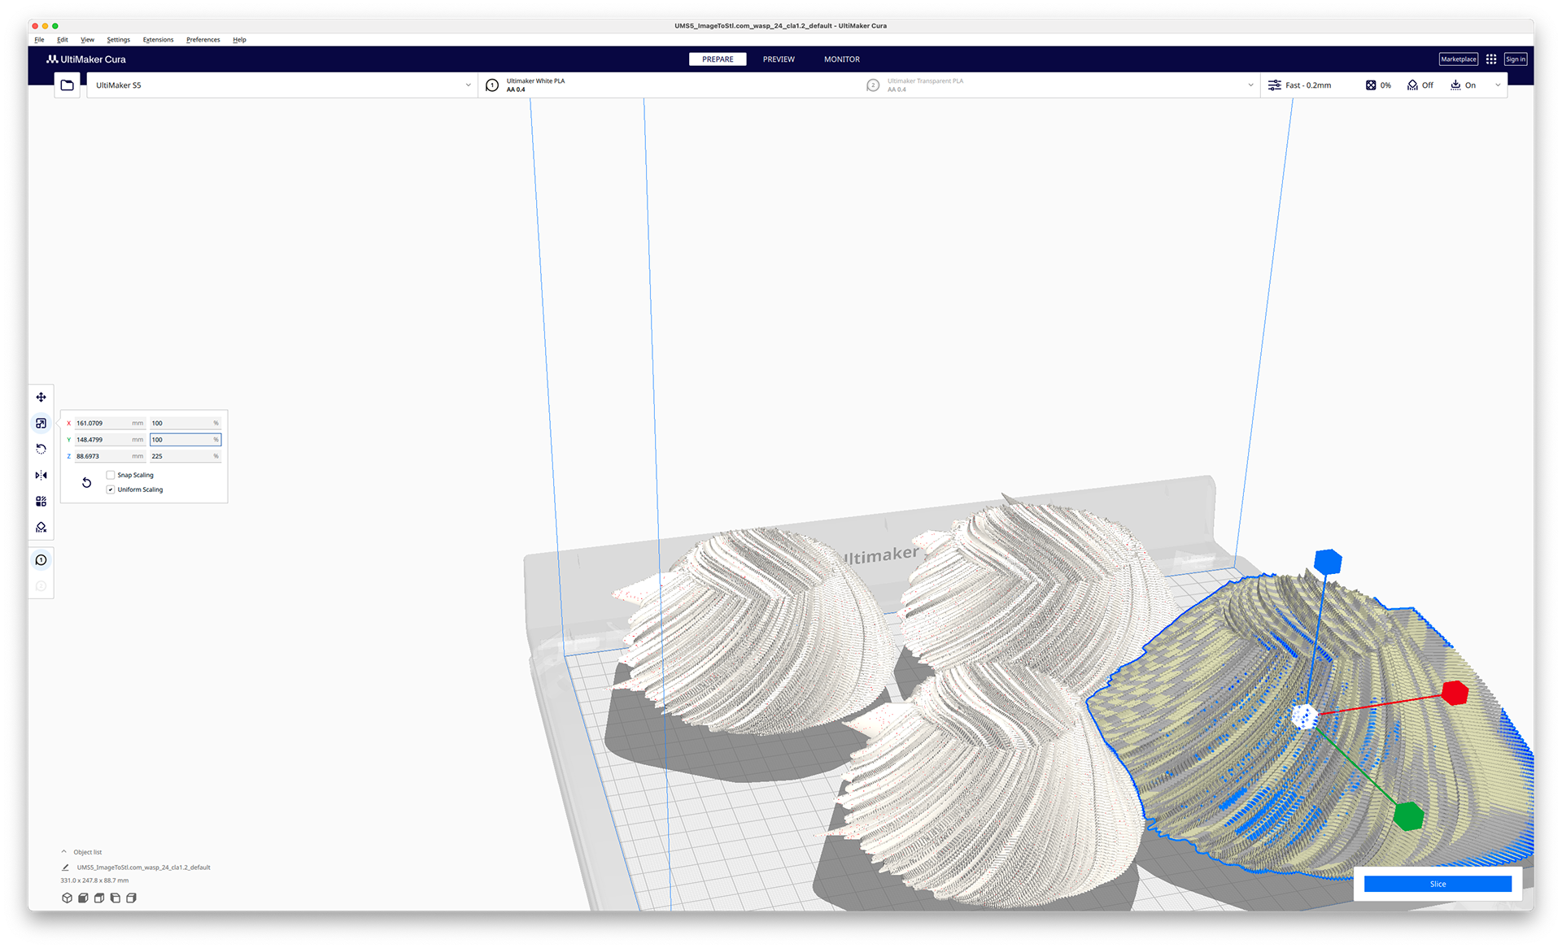Click the Slice button
The image size is (1562, 948).
tap(1438, 885)
